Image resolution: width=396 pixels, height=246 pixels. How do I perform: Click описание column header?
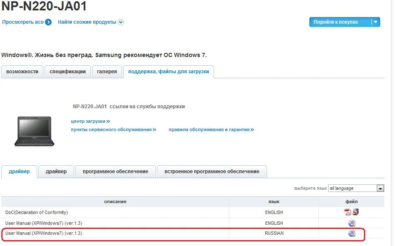pyautogui.click(x=115, y=201)
